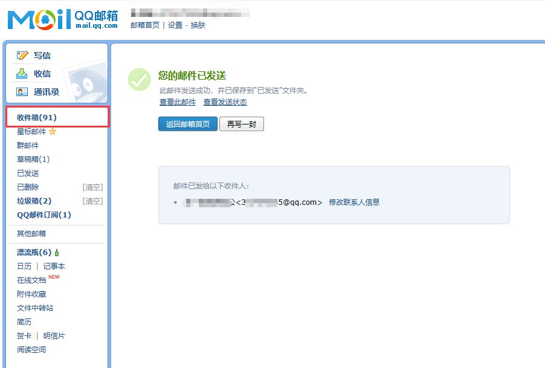The image size is (545, 368).
Task: Click 再写一封 write another mail button
Action: pyautogui.click(x=242, y=124)
